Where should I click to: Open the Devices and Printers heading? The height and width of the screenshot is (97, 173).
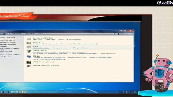pyautogui.click(x=43, y=38)
